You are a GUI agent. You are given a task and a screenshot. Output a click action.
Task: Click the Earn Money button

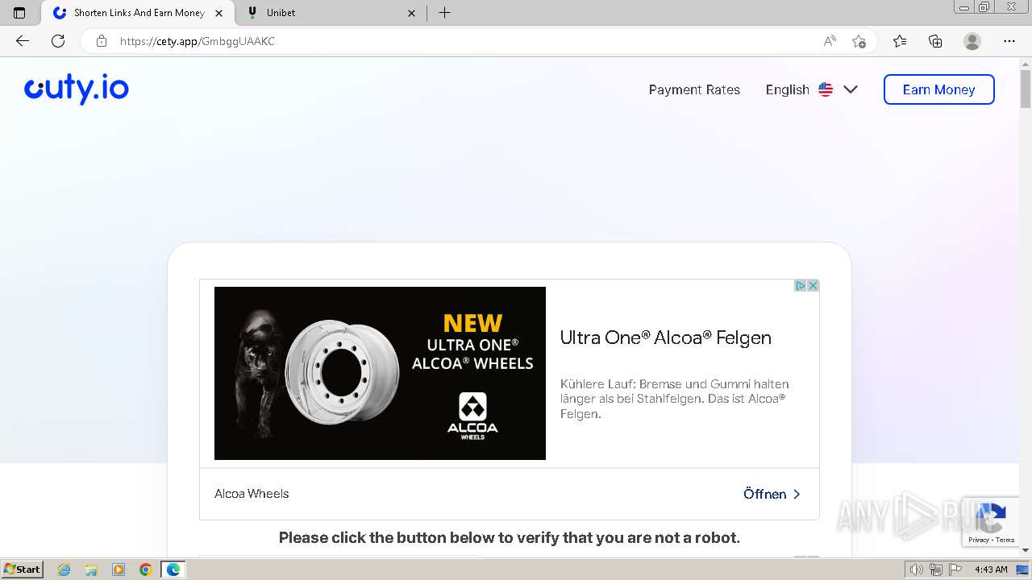(x=938, y=89)
